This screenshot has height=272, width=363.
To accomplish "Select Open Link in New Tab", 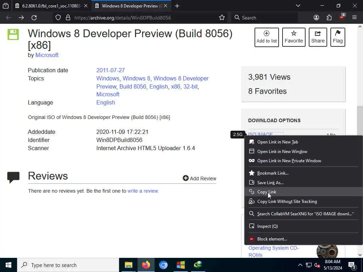I will [x=303, y=142].
